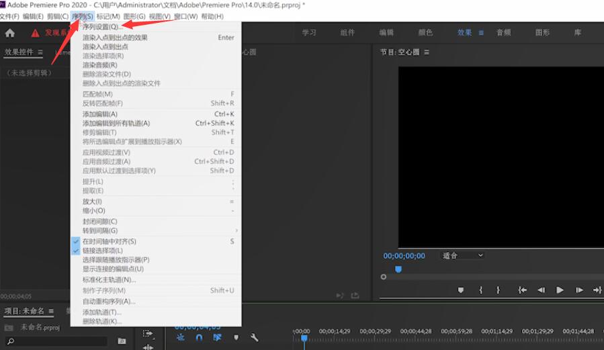This screenshot has height=350, width=604.
Task: Click the project search magnifier icon
Action: (11, 341)
